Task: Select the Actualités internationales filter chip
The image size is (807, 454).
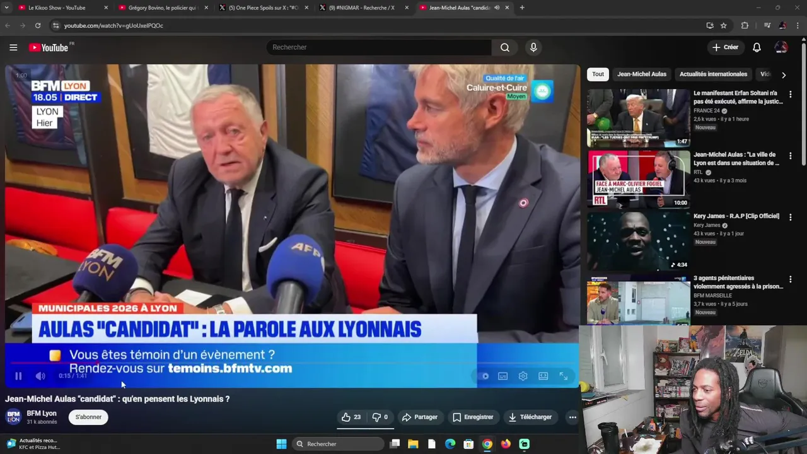Action: coord(713,74)
